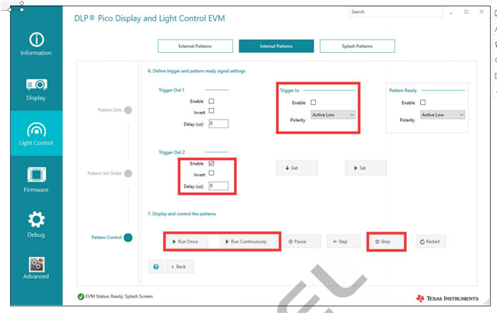
Task: Select the Light Control sidebar icon
Action: [x=36, y=130]
